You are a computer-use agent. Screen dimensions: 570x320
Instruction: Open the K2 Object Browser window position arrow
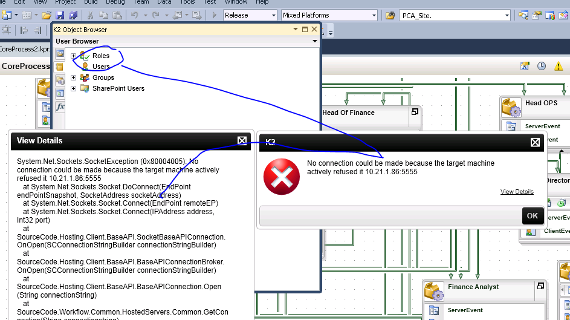pyautogui.click(x=296, y=29)
